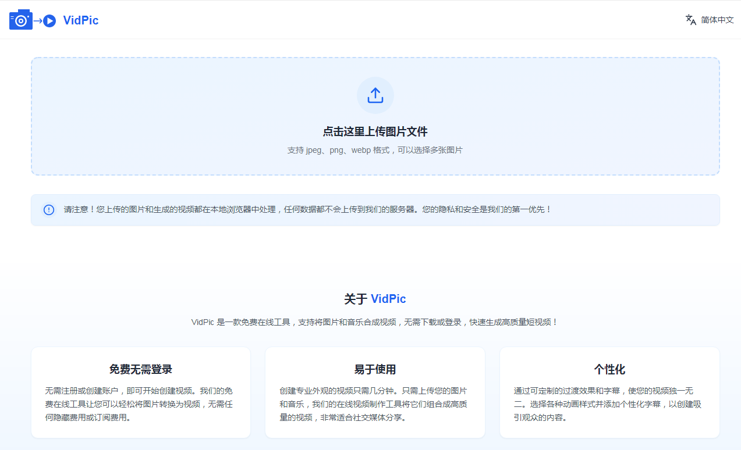The image size is (741, 450).
Task: Click empty space inside the upload dropzone
Action: tap(175, 116)
